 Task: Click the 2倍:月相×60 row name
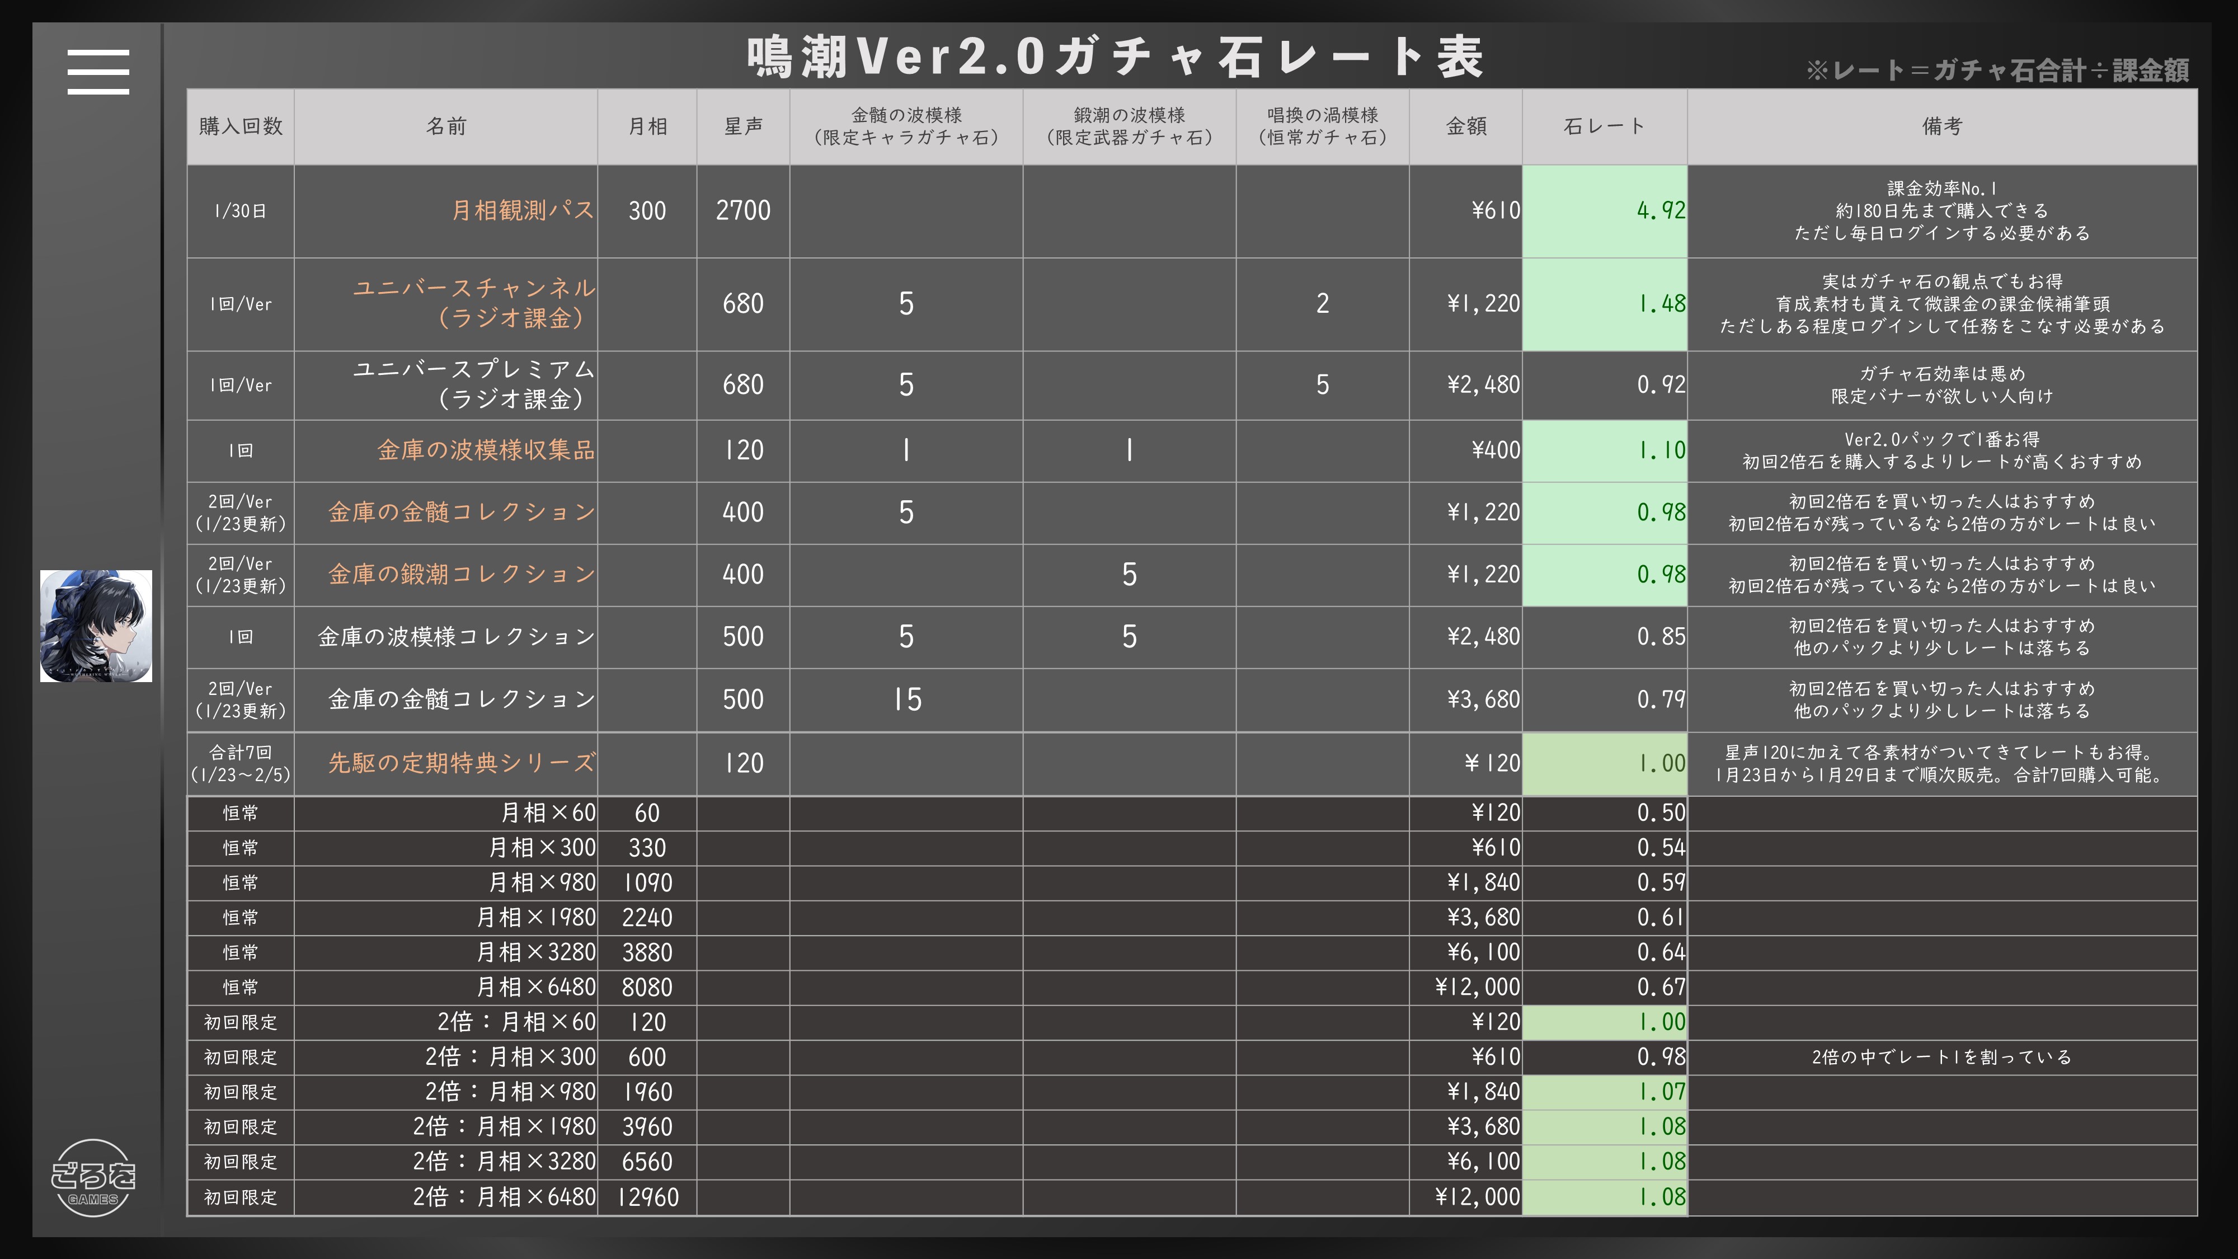516,1023
